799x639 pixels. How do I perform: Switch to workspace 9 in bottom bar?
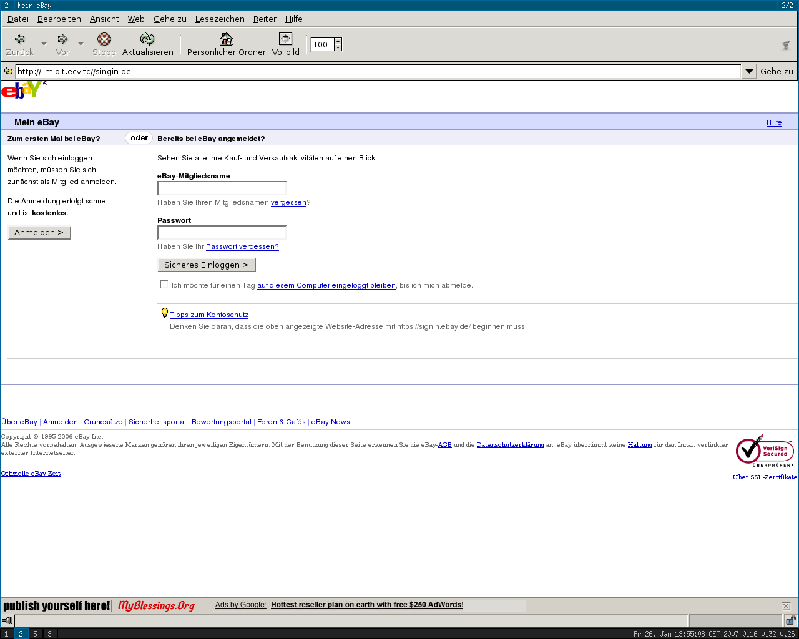click(x=49, y=633)
